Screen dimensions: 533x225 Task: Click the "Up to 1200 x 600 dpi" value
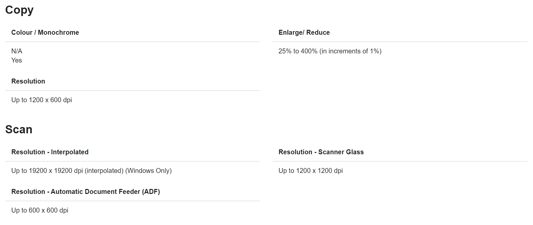(42, 100)
